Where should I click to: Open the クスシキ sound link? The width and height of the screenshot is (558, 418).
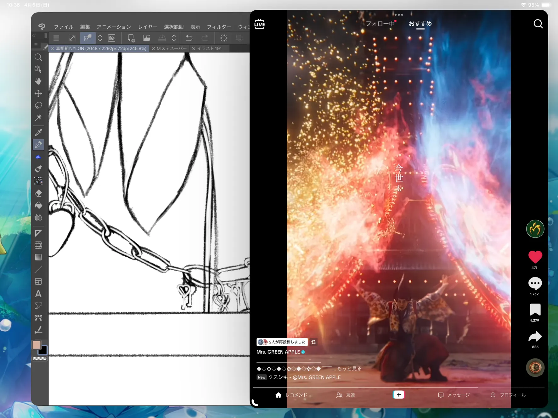coord(304,377)
